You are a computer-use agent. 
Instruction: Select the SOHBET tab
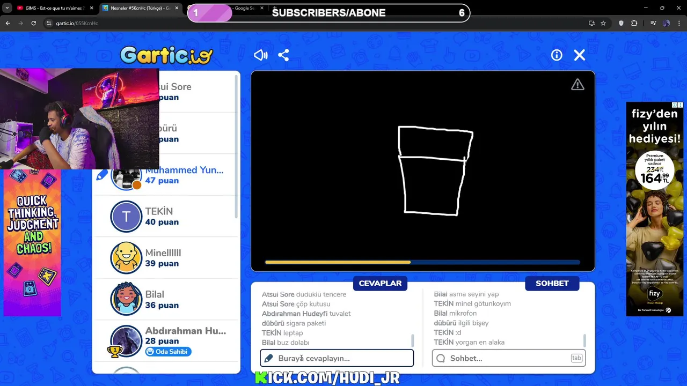pyautogui.click(x=552, y=283)
